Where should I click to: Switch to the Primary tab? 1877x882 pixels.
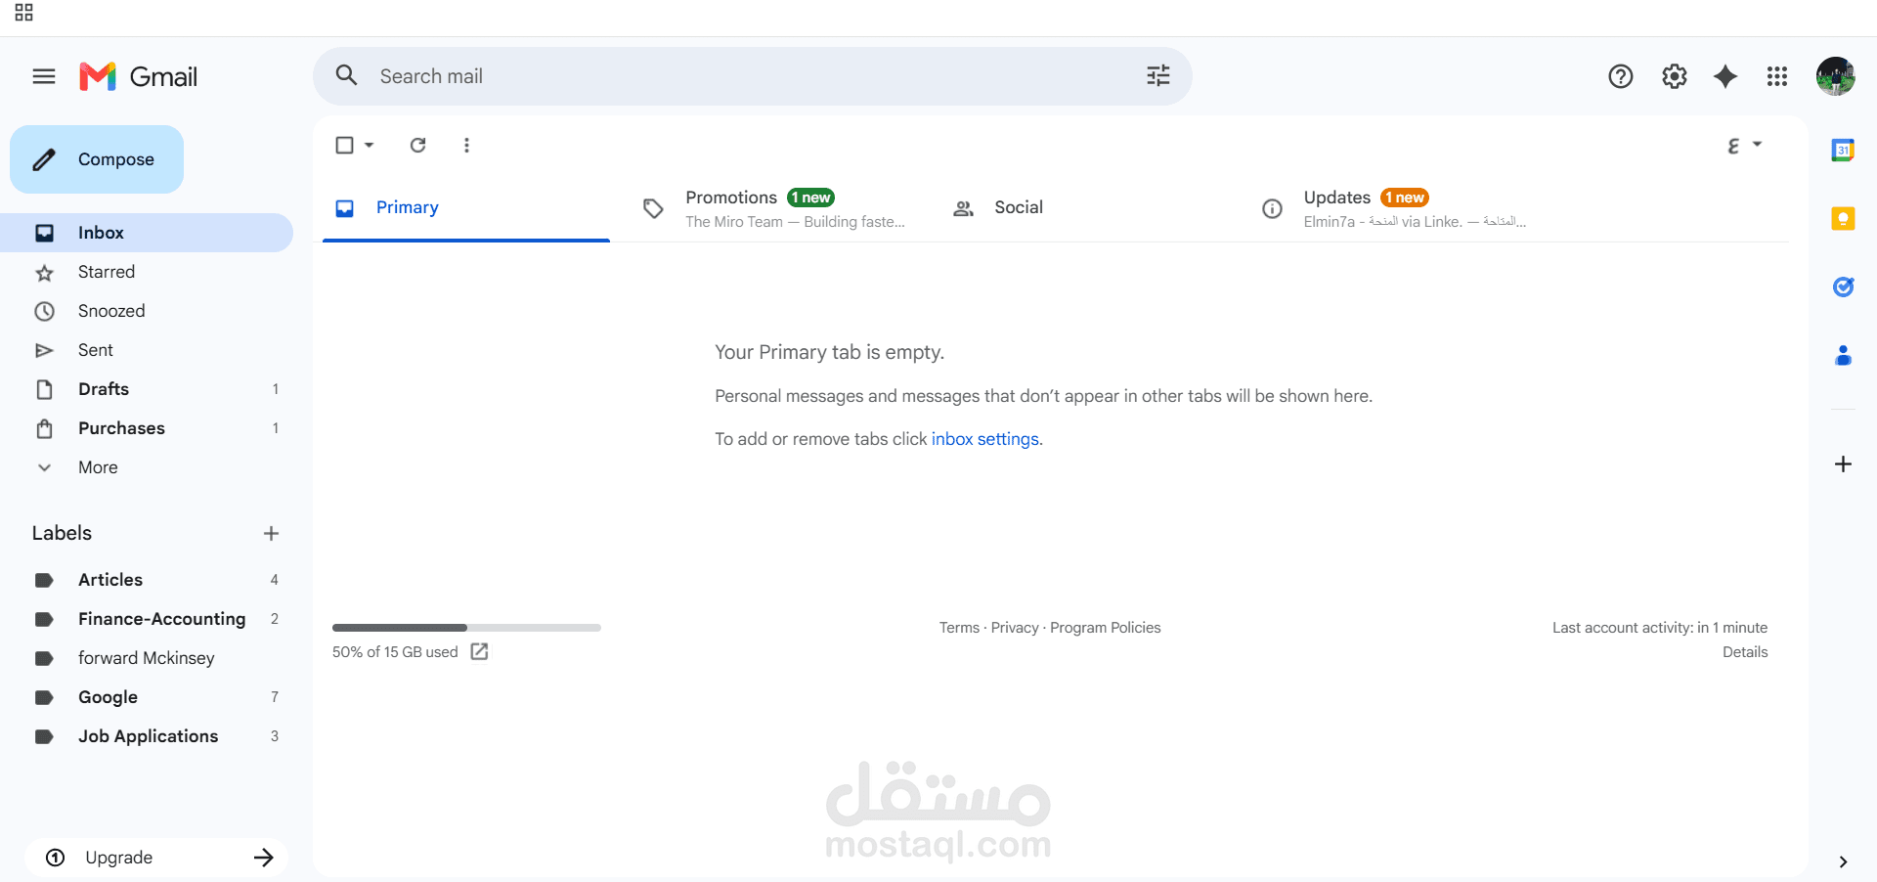[x=466, y=207]
